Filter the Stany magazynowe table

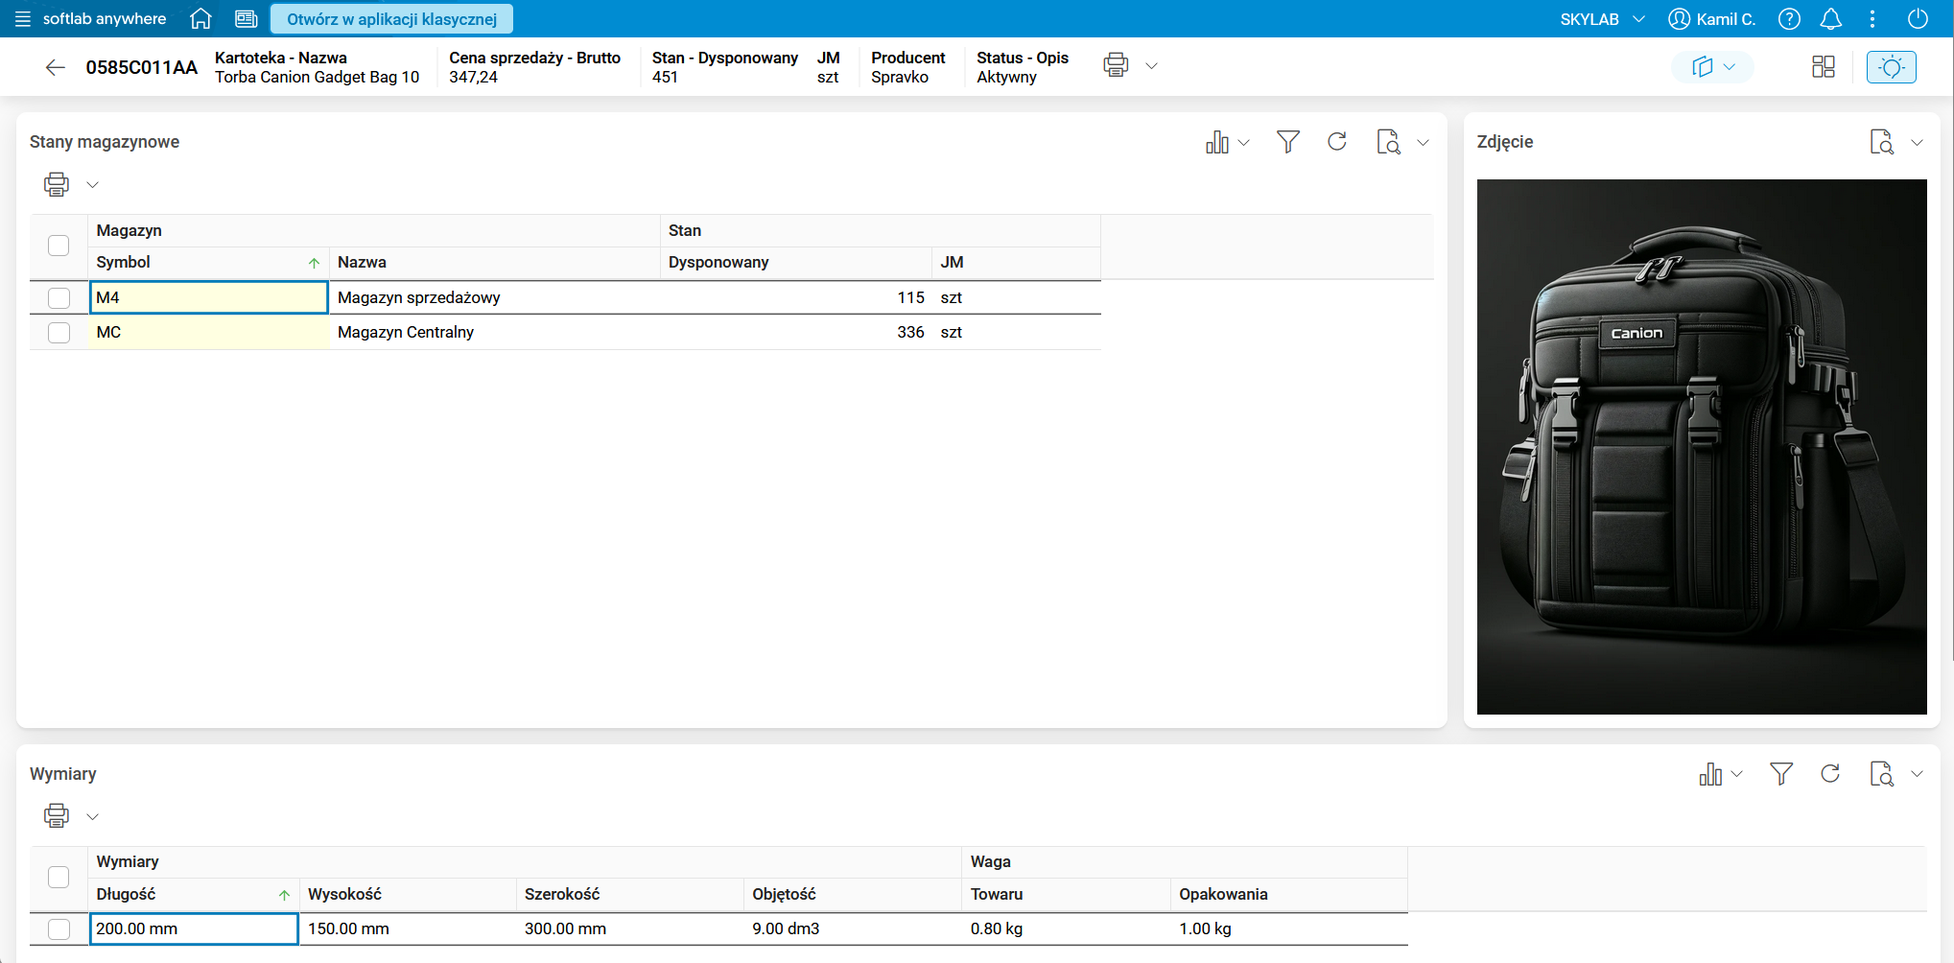(1288, 142)
